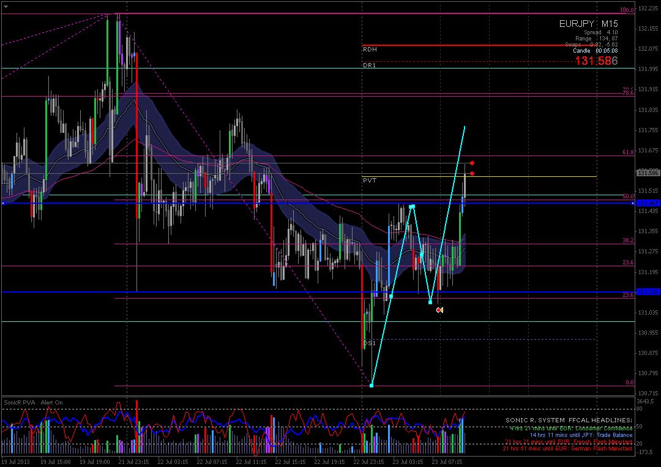Click the 0.0 Fibonacci label
The image size is (661, 467).
(x=629, y=383)
